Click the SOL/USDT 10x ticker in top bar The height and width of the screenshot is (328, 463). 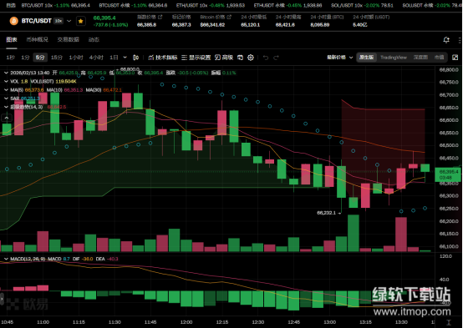point(362,5)
